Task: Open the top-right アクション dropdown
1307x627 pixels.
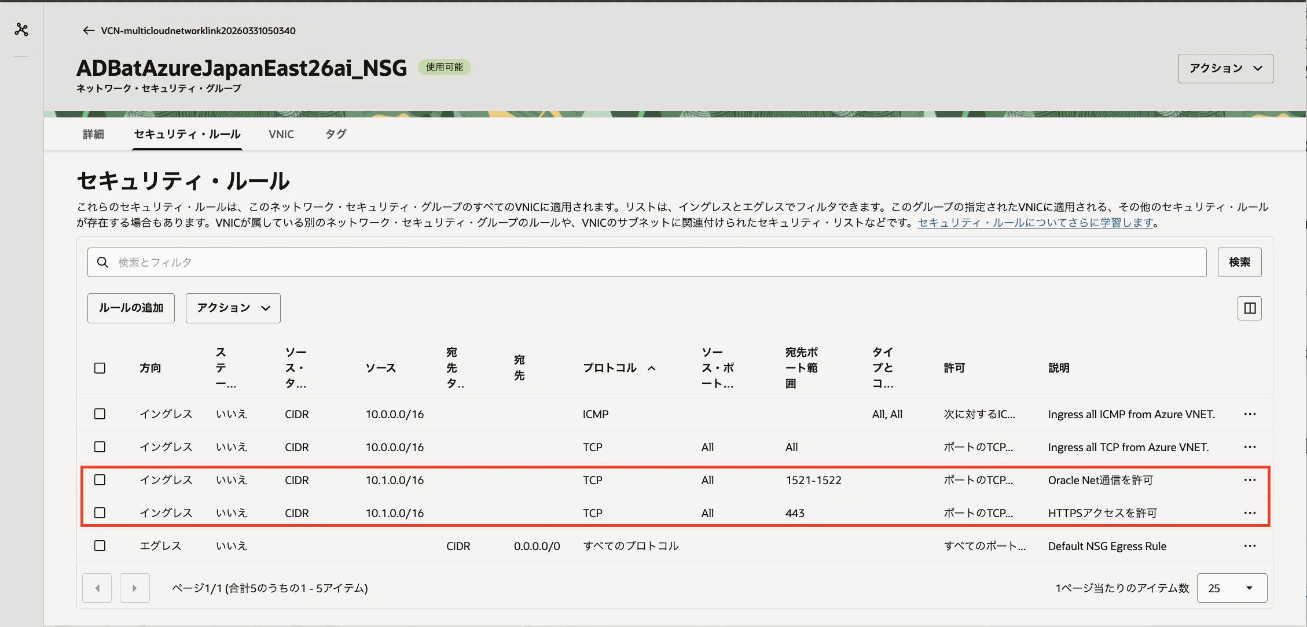Action: click(1225, 68)
